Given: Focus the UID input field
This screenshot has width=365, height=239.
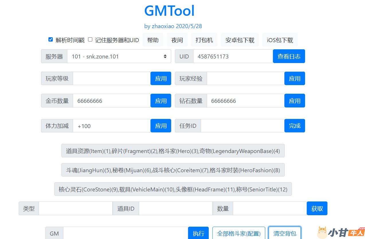Looking at the screenshot, I should 233,56.
